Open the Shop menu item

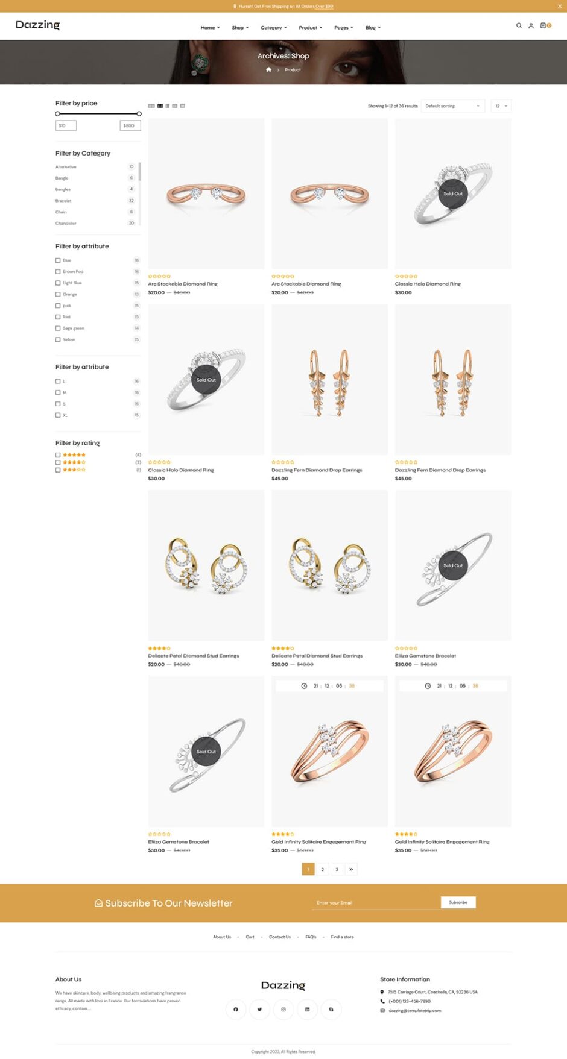[240, 28]
